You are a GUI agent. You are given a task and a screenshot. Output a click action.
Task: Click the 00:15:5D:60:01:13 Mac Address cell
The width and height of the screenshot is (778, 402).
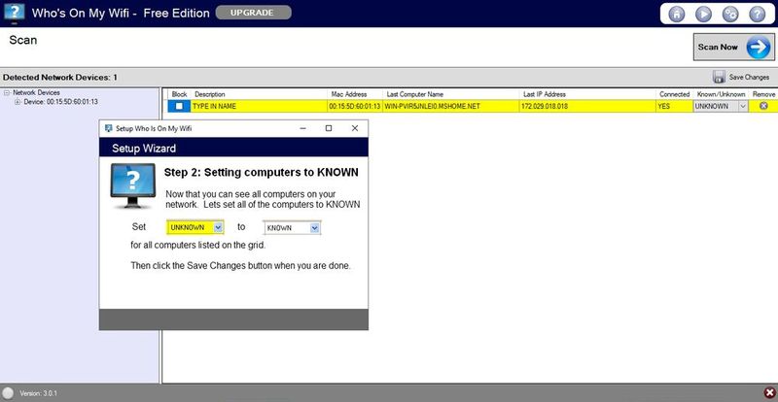(x=355, y=106)
